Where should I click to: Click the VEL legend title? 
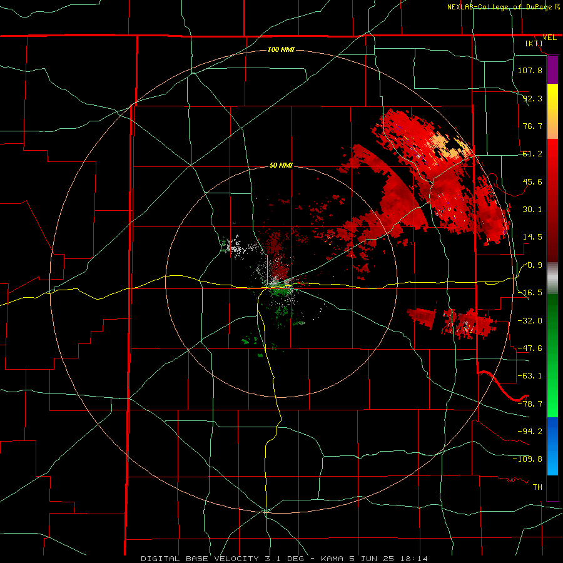(x=549, y=38)
